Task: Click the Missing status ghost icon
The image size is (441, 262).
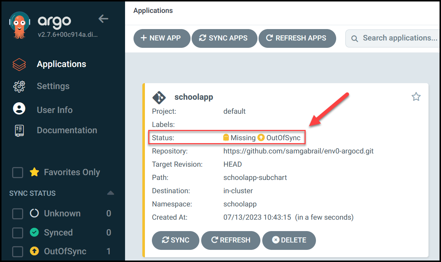Action: click(227, 137)
